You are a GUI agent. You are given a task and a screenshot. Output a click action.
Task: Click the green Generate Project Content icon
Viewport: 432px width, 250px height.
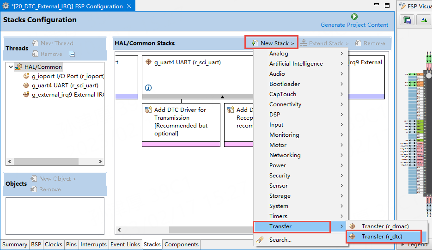pos(354,17)
